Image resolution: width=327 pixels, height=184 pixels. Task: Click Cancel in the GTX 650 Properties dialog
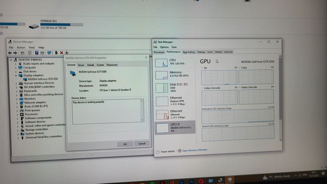point(142,143)
